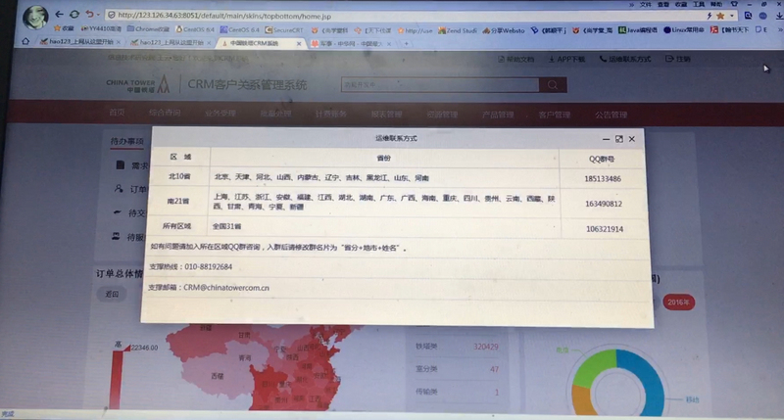The width and height of the screenshot is (784, 420).
Task: Click the 注销 logout link
Action: pos(678,59)
